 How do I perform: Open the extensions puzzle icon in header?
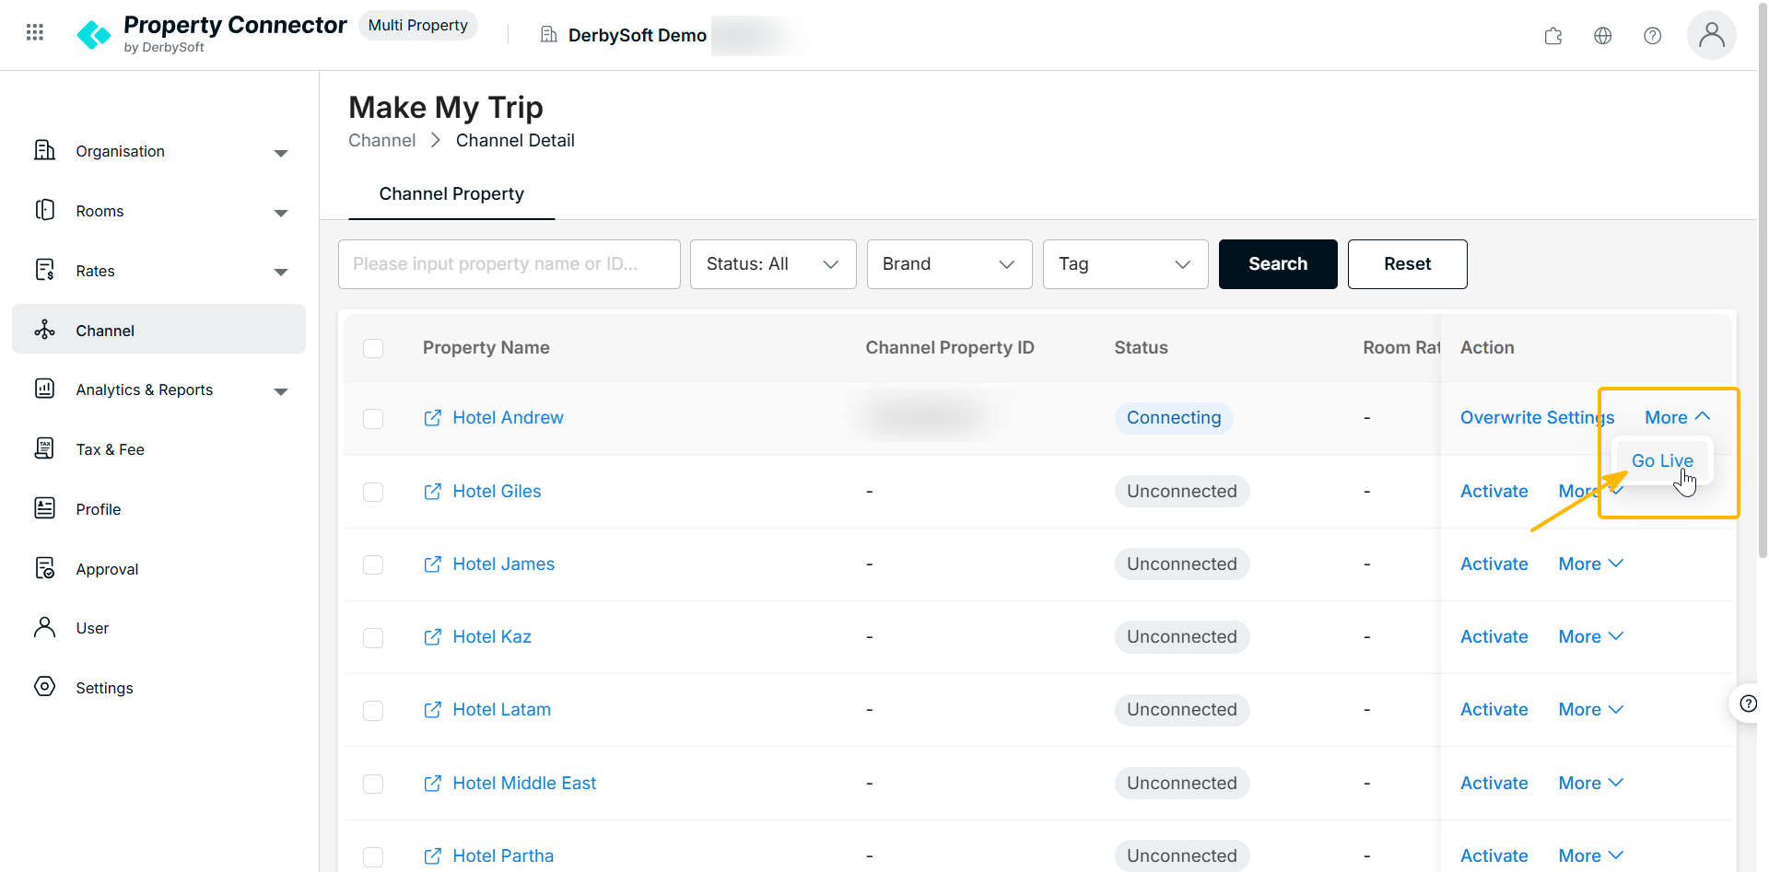coord(1553,36)
